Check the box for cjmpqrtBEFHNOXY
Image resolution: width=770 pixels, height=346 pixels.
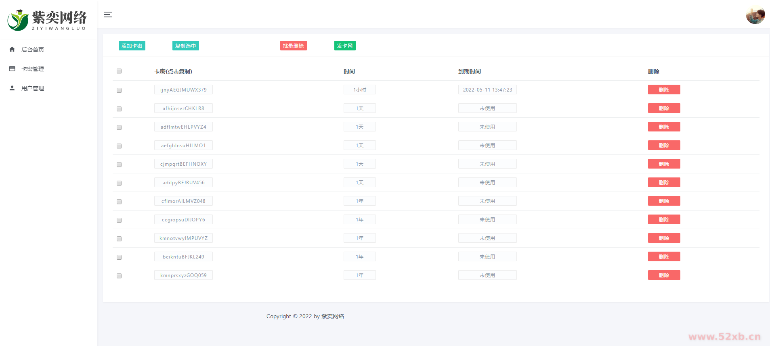coord(119,165)
